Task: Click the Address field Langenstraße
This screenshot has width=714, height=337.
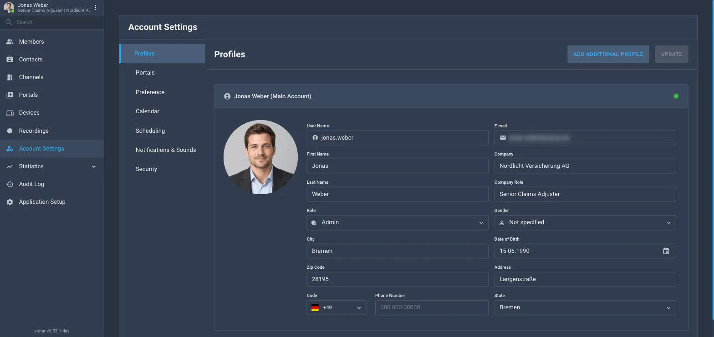Action: tap(585, 279)
